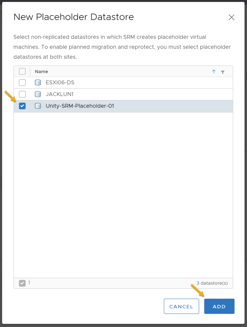Screen dimensions: 247x327
Task: Click the ESXI06-DS datastore icon
Action: 38,82
